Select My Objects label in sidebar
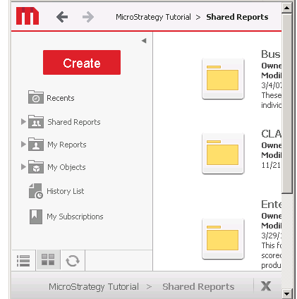The height and width of the screenshot is (299, 297). pos(66,167)
